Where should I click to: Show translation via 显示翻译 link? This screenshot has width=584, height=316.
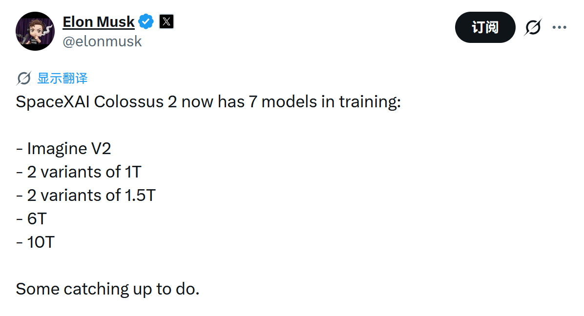click(x=63, y=78)
